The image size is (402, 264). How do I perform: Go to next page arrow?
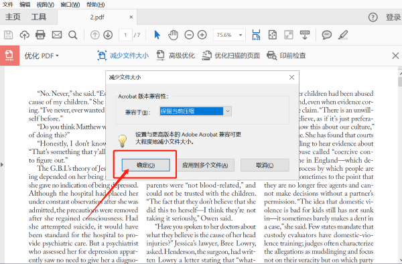pos(108,35)
